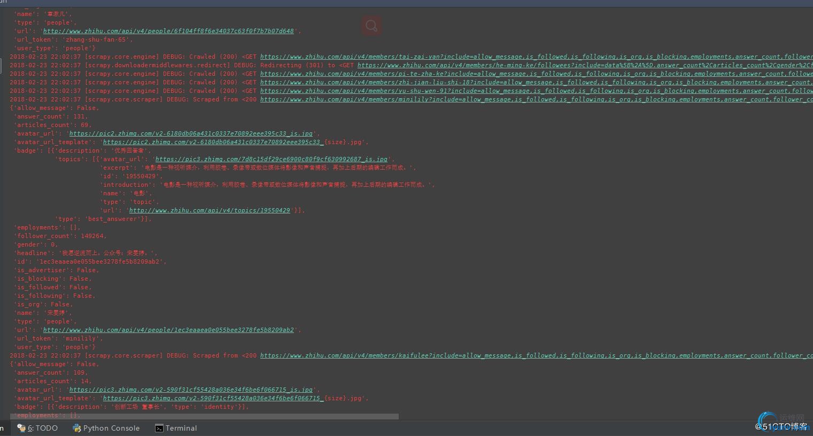Open the redirected he-ming-ke followees URL
The image size is (813, 436).
click(x=585, y=65)
